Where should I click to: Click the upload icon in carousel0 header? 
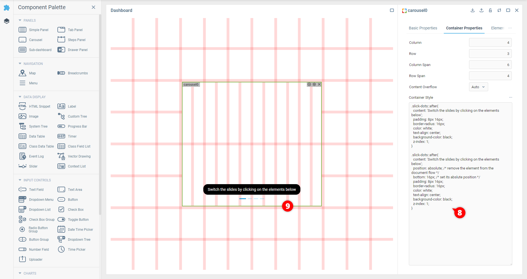tap(482, 10)
